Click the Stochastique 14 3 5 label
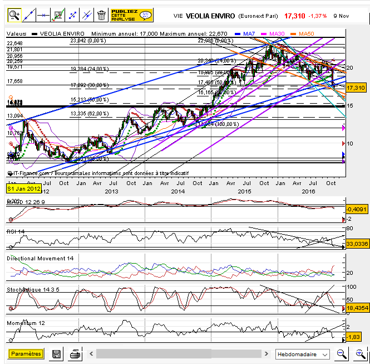 pos(33,289)
